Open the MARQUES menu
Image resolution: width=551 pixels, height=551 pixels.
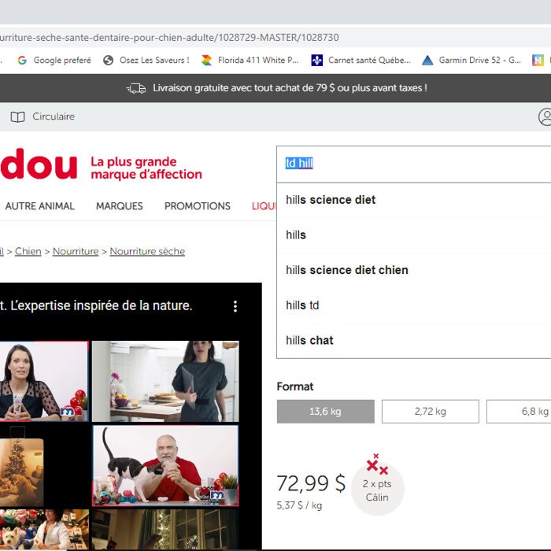tap(120, 206)
